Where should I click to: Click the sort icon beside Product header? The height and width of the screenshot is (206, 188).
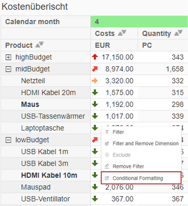point(39,44)
